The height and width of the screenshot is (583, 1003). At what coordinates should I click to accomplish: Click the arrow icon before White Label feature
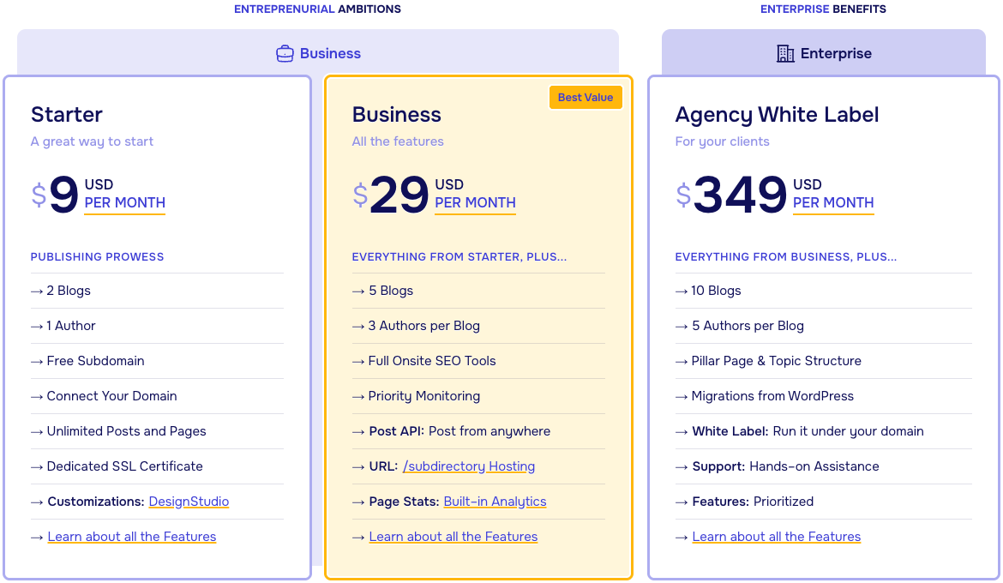pos(682,431)
